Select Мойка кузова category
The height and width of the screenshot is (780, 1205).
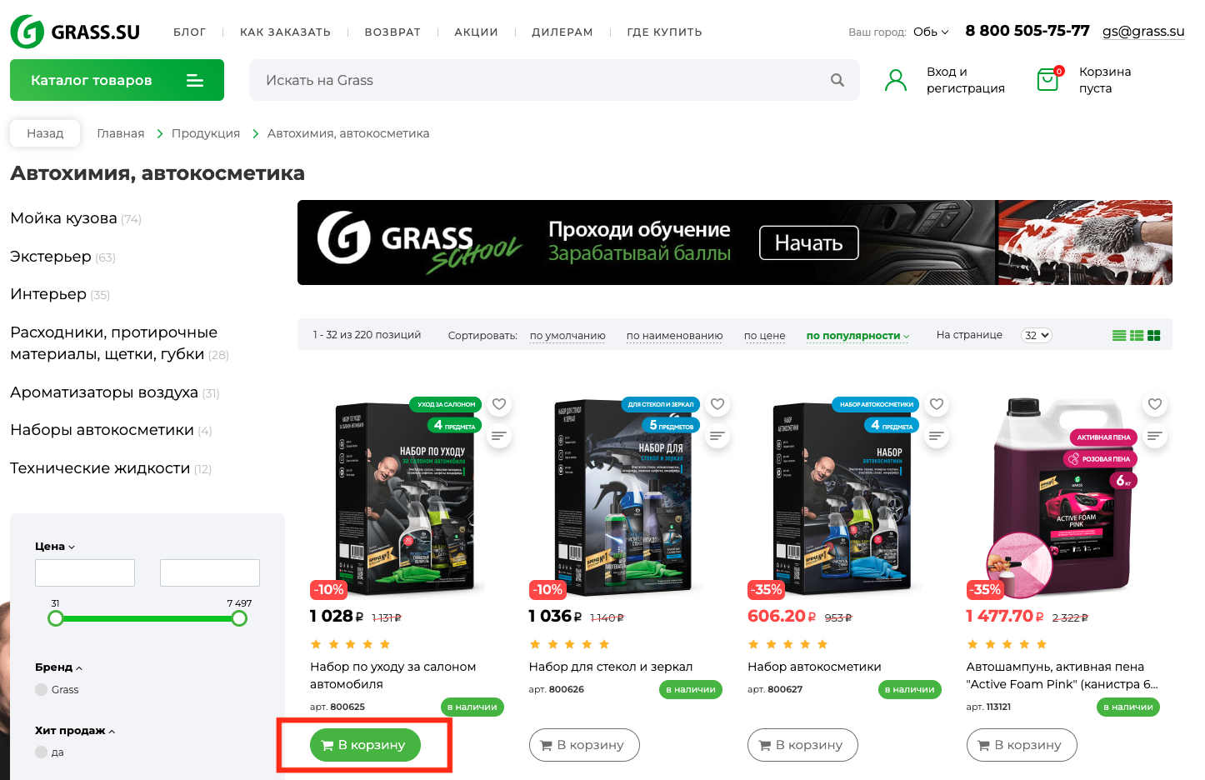pos(63,218)
